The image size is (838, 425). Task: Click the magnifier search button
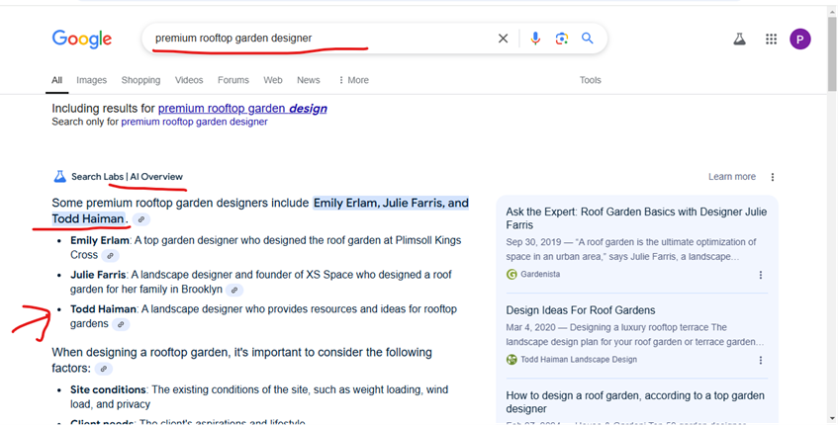pos(588,39)
